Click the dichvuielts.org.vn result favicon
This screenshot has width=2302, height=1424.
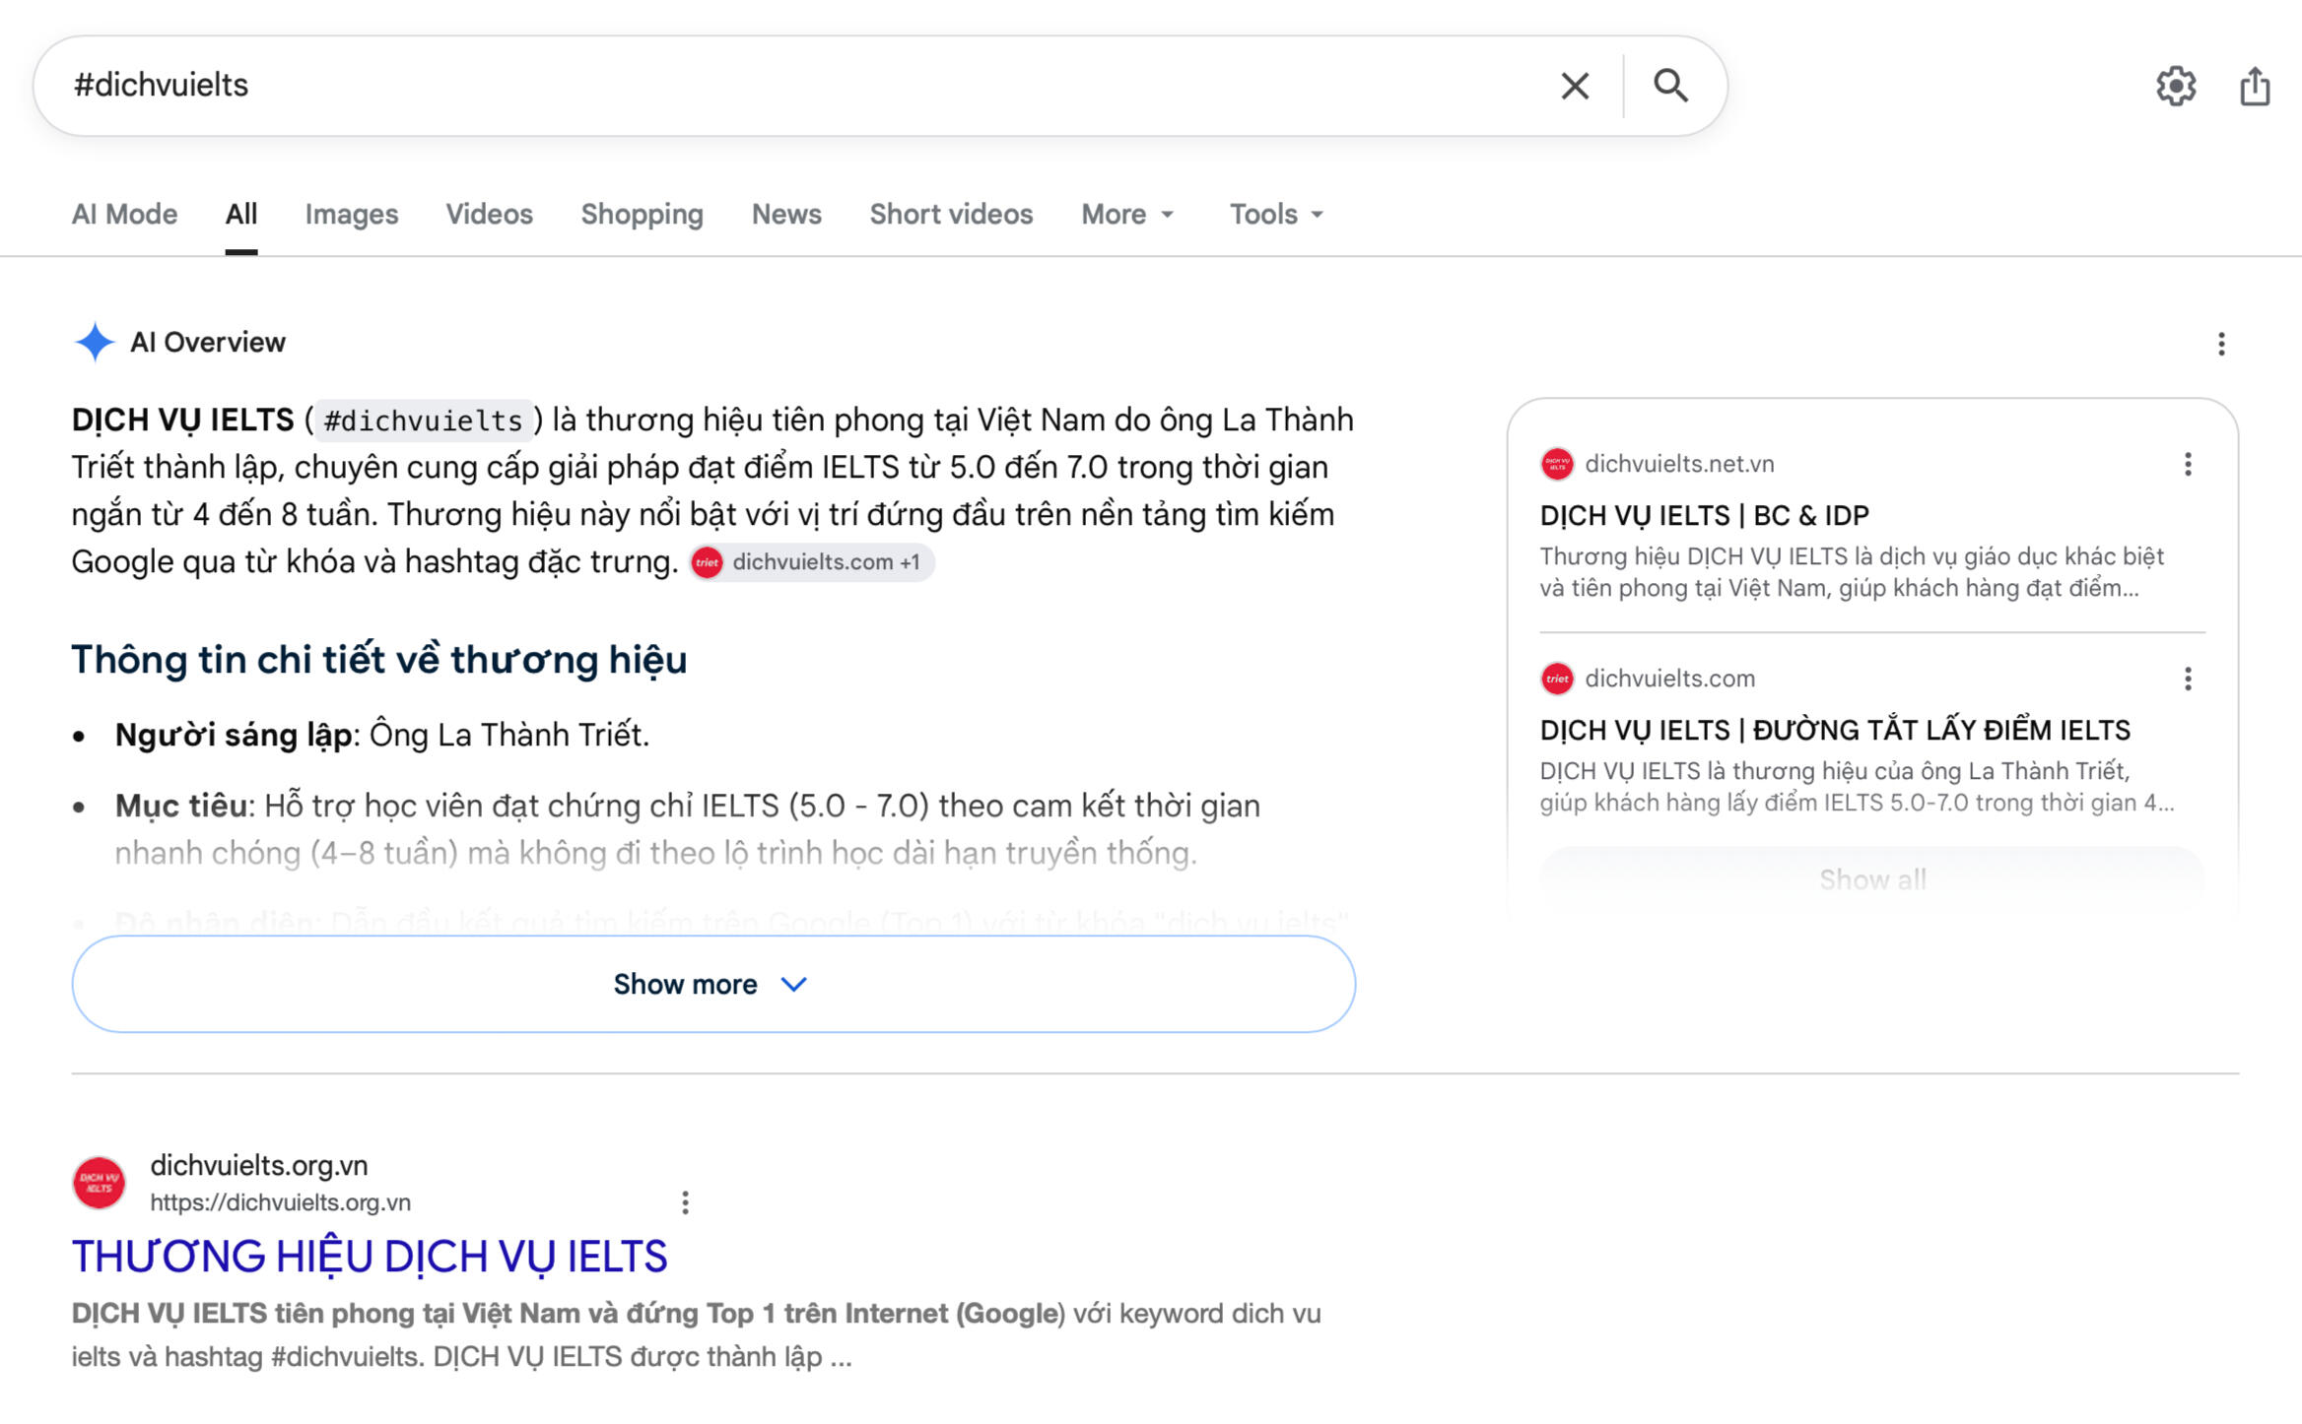tap(100, 1183)
